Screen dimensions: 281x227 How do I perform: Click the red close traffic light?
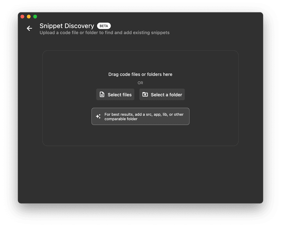point(22,16)
